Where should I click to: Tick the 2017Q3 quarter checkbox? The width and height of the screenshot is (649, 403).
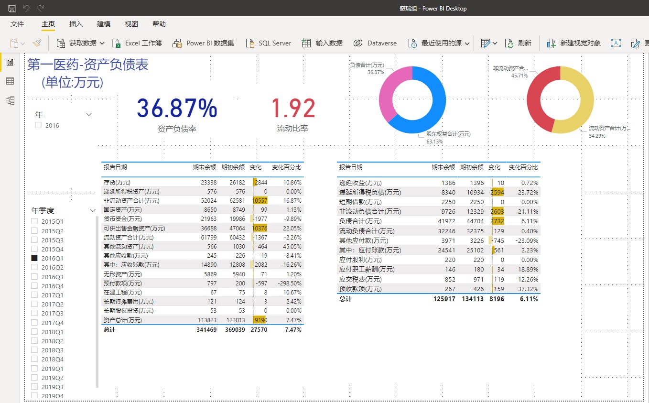(34, 313)
